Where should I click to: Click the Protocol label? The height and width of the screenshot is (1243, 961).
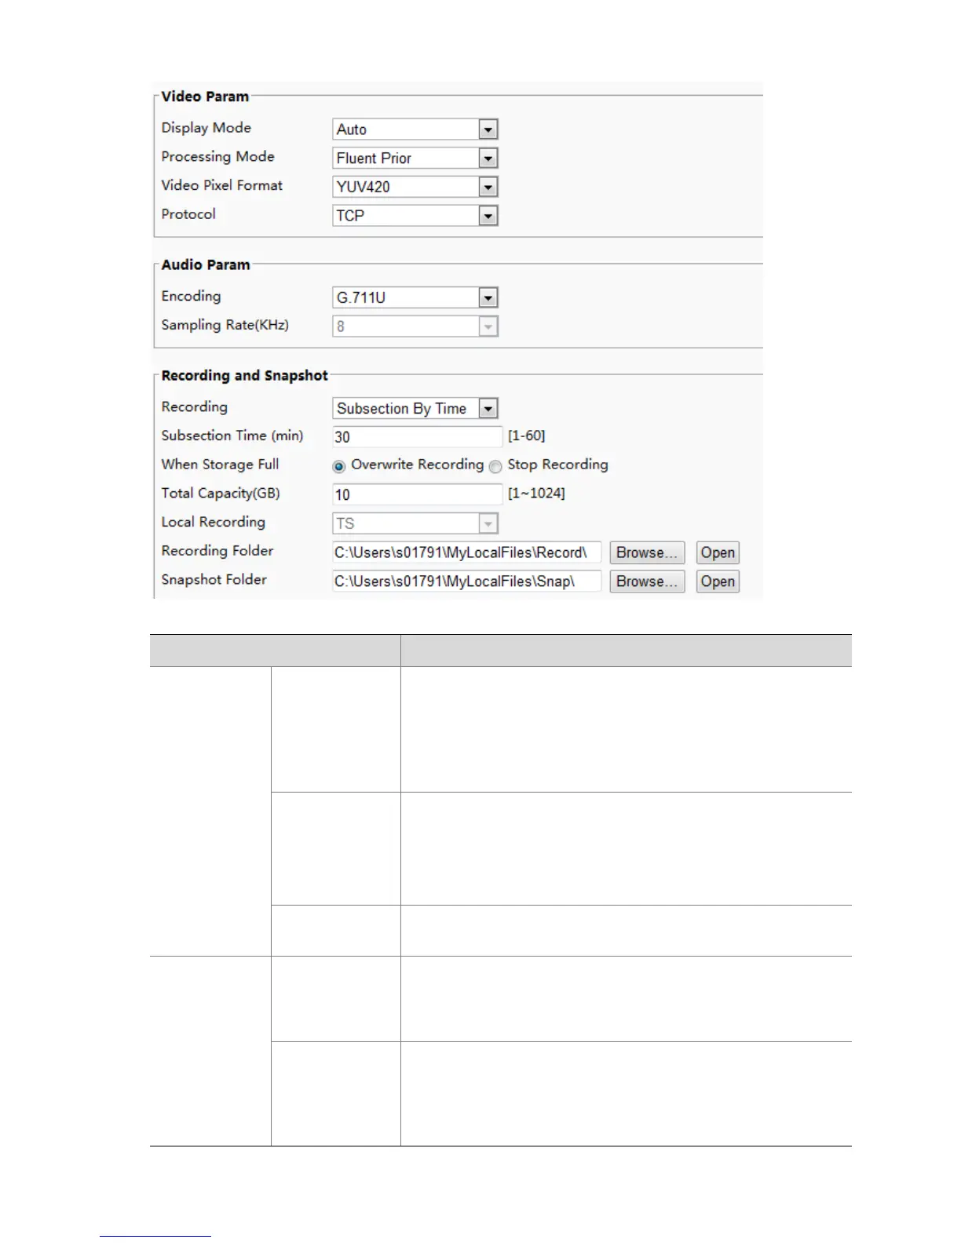(188, 213)
